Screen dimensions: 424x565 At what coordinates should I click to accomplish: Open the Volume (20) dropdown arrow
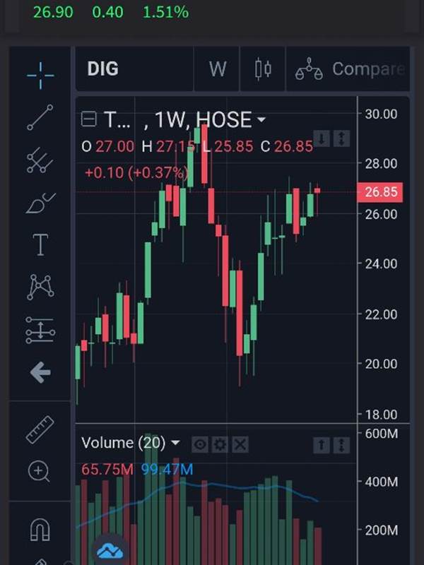[x=175, y=443]
